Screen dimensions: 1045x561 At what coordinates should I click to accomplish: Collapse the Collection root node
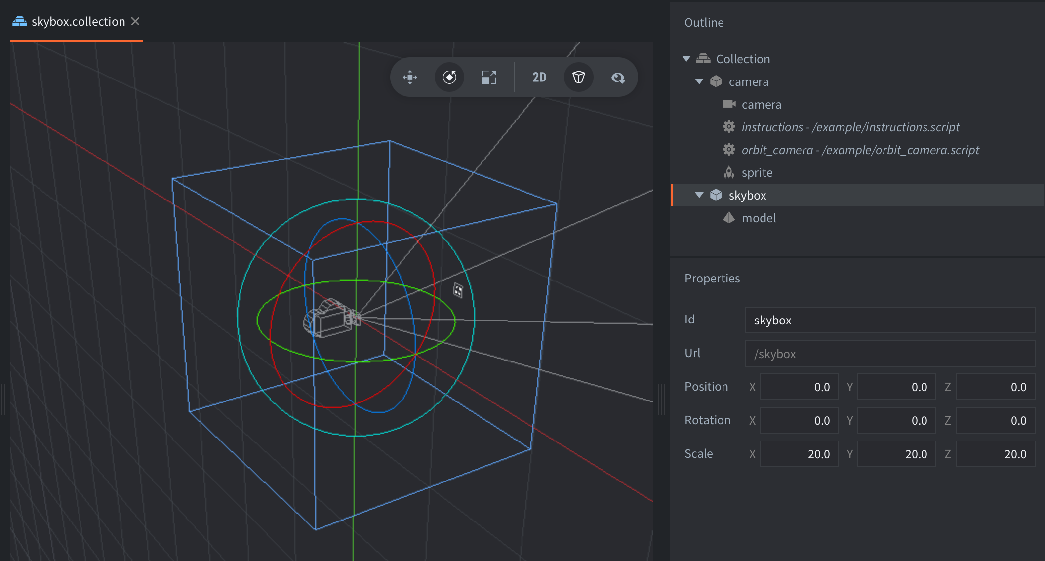pyautogui.click(x=686, y=59)
